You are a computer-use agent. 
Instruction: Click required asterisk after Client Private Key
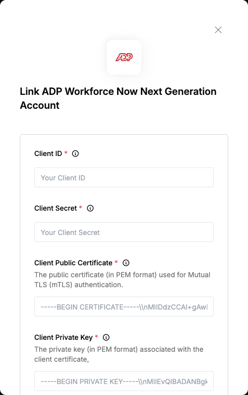tap(96, 336)
